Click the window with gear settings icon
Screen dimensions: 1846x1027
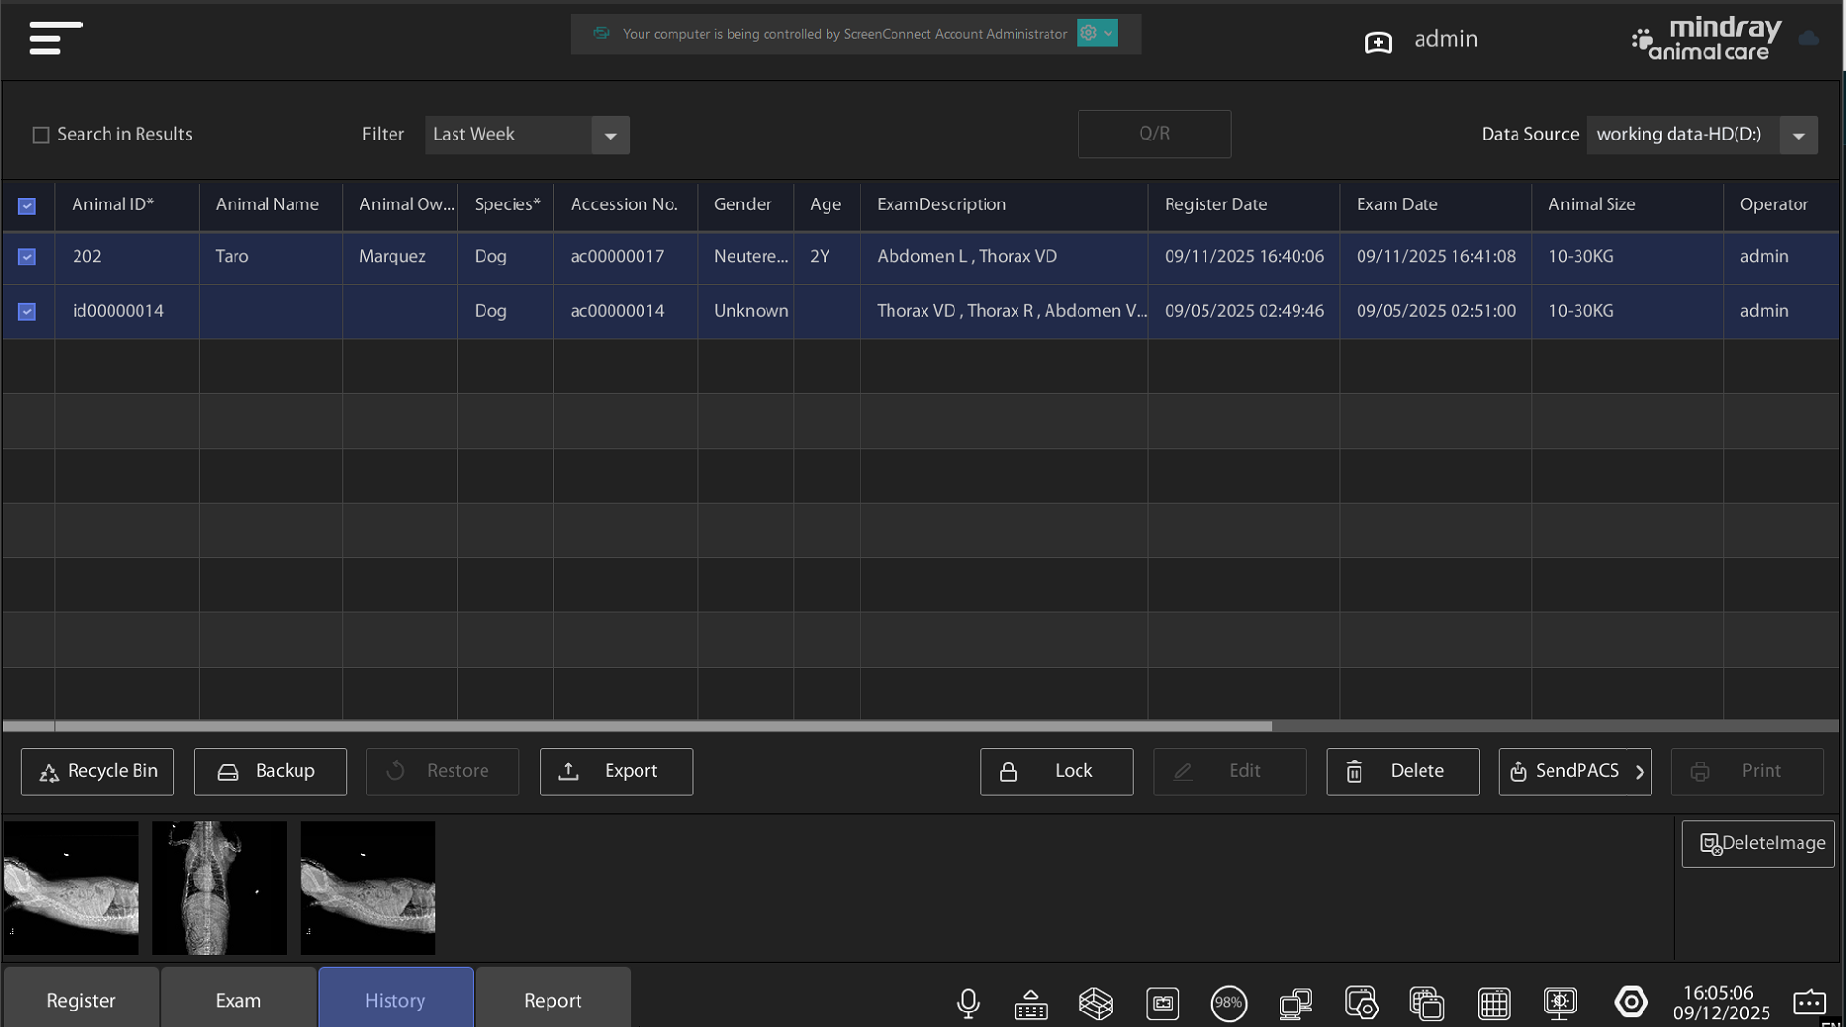pos(1361,1003)
